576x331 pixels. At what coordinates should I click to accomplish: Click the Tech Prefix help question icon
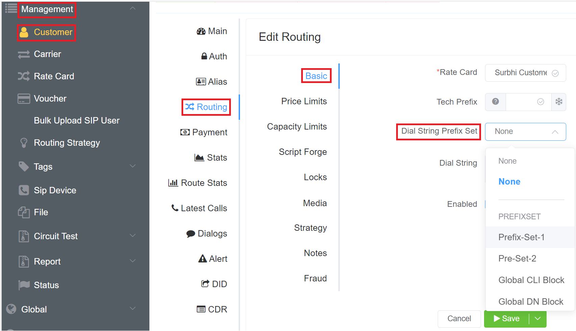[x=495, y=102]
